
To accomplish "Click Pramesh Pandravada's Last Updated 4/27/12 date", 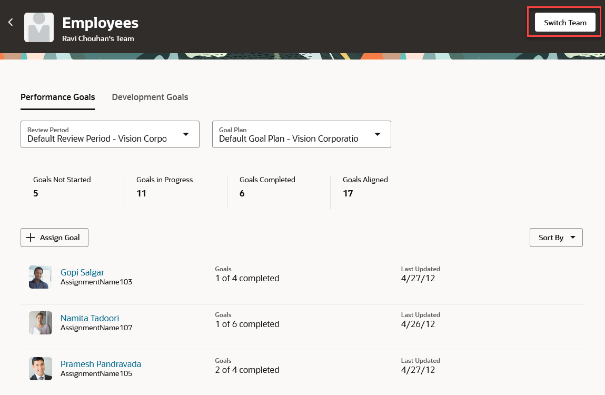I will 418,370.
